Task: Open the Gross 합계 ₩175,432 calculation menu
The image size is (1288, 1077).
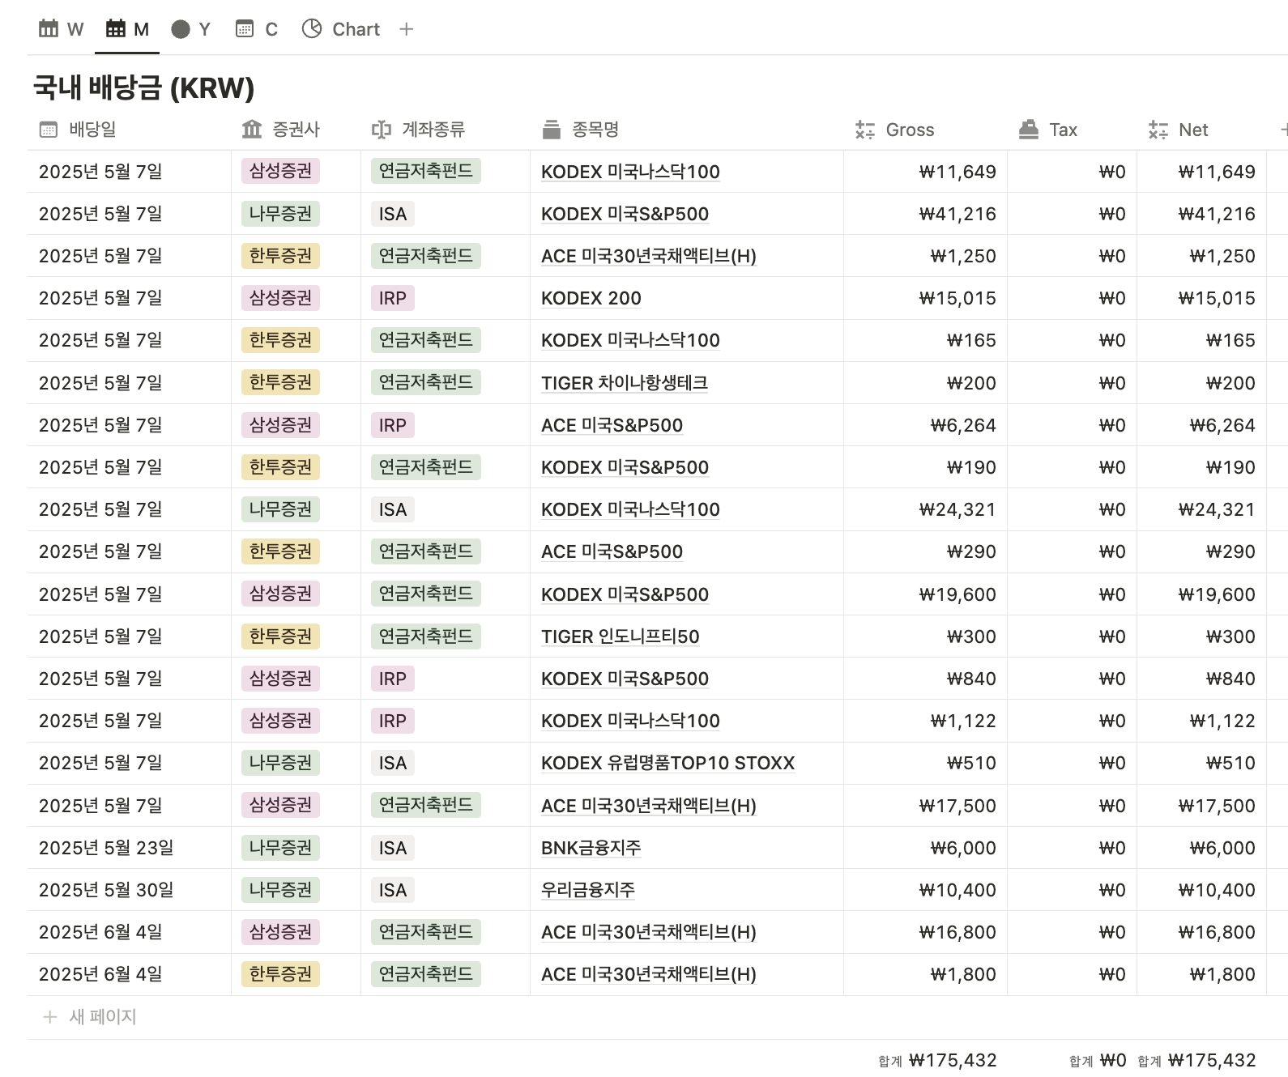Action: coord(938,1061)
